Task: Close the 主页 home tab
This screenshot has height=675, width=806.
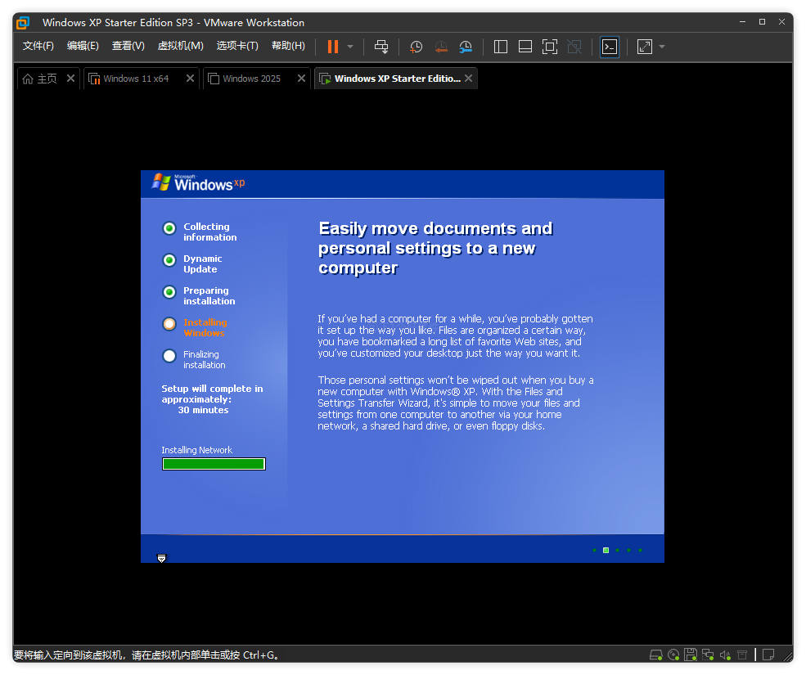Action: pyautogui.click(x=70, y=79)
